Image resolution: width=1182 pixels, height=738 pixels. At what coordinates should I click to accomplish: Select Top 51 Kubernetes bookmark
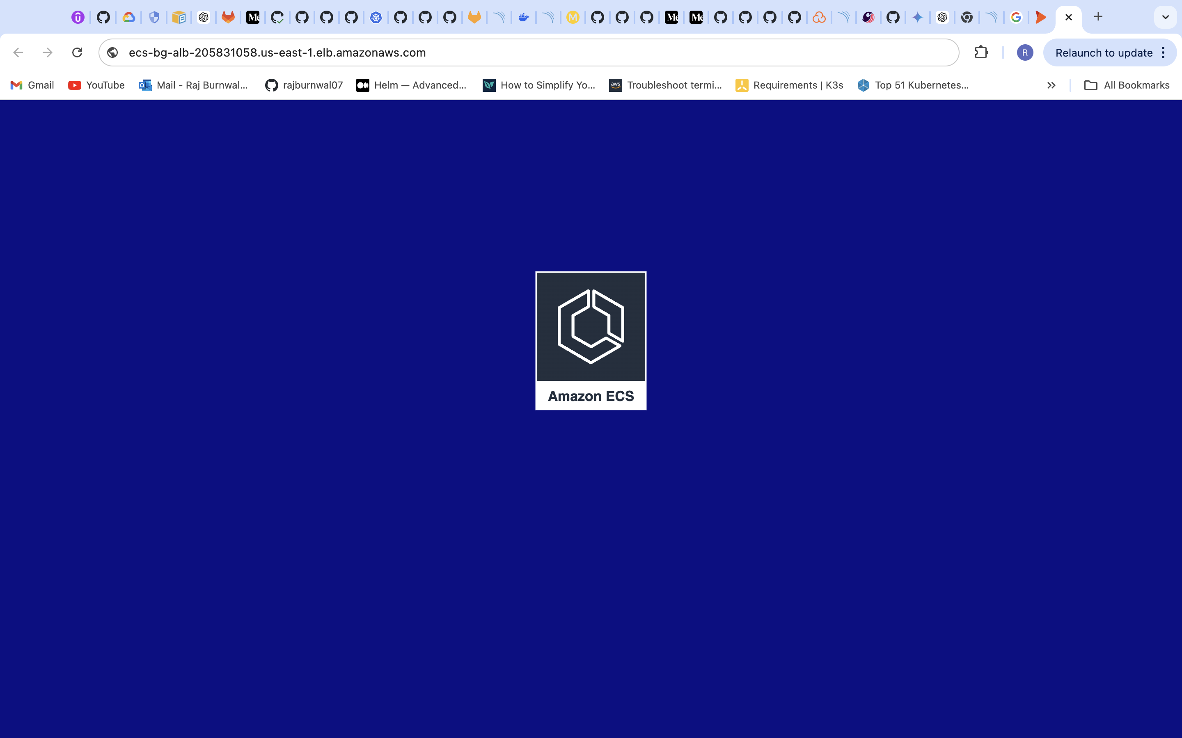pyautogui.click(x=915, y=84)
